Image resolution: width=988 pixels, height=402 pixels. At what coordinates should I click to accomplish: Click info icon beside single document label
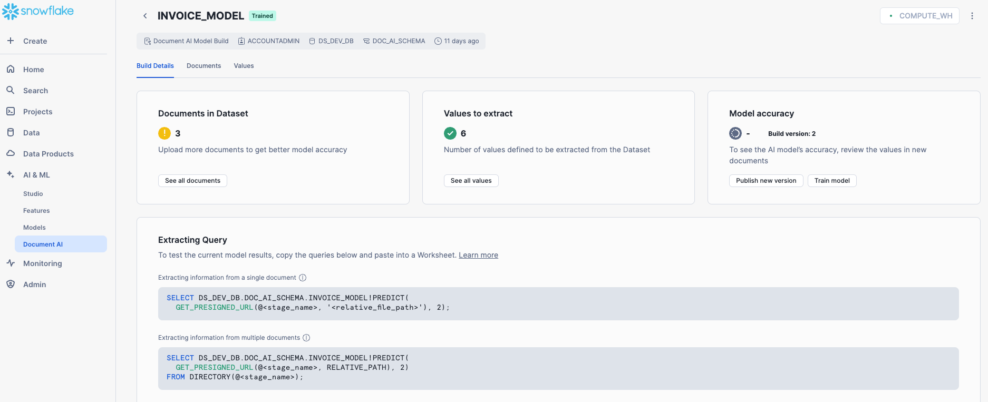tap(303, 278)
